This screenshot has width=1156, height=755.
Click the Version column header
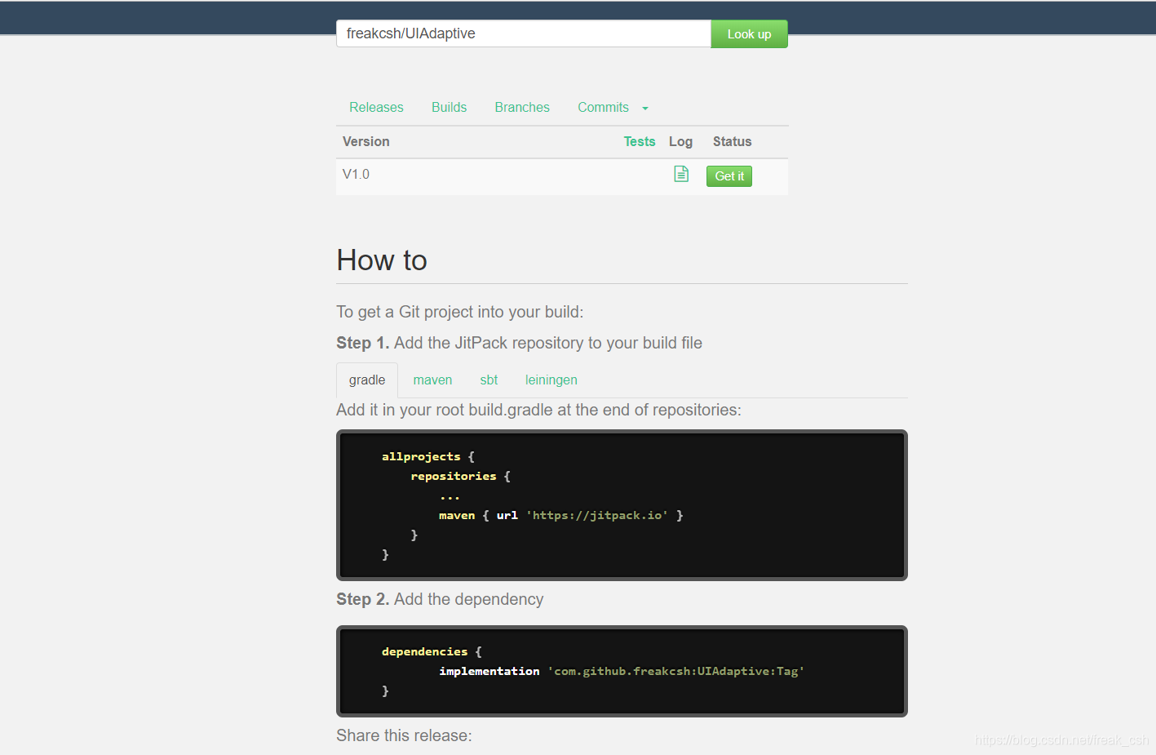click(x=366, y=142)
